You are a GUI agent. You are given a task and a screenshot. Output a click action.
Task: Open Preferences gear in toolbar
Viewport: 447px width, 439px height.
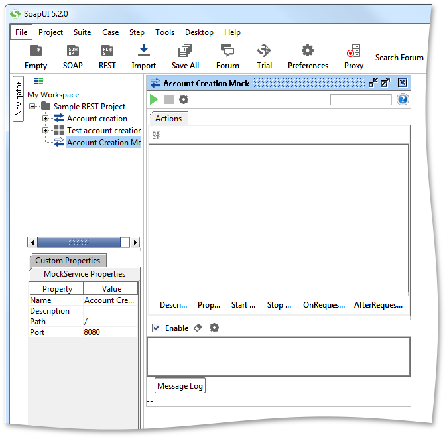[x=308, y=57]
